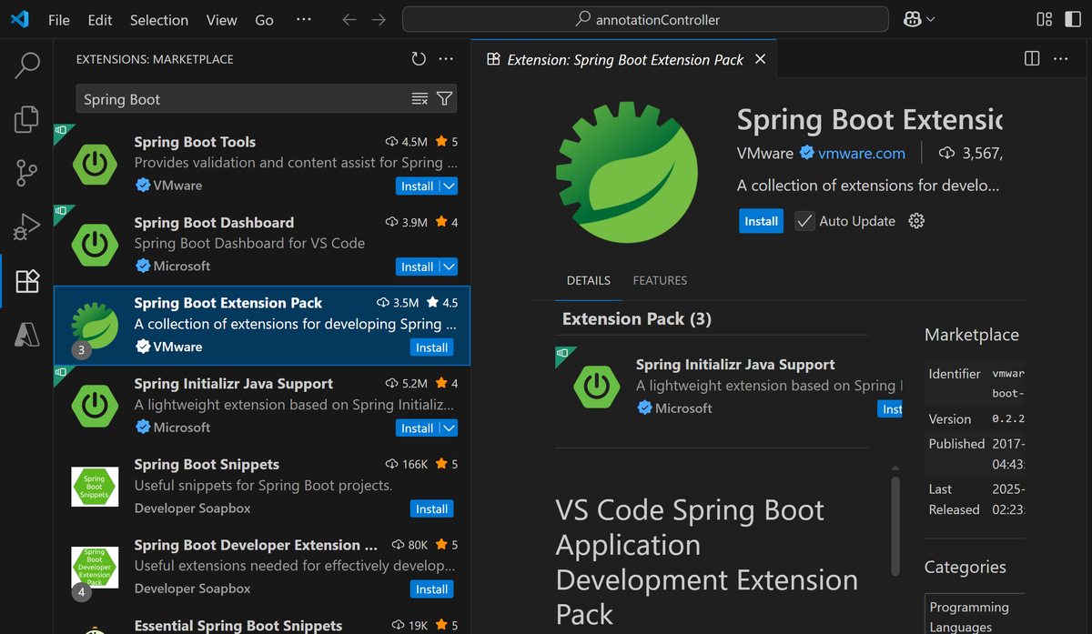
Task: Open the Edit menu
Action: coord(100,19)
